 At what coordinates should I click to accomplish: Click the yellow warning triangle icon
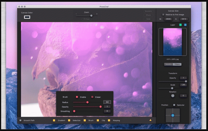(x=150, y=120)
